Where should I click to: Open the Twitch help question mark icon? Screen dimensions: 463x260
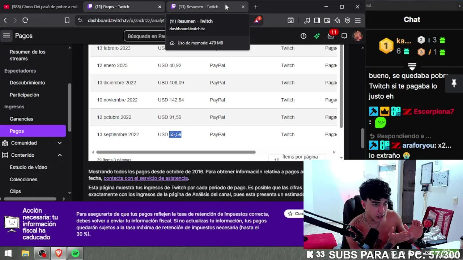click(303, 36)
